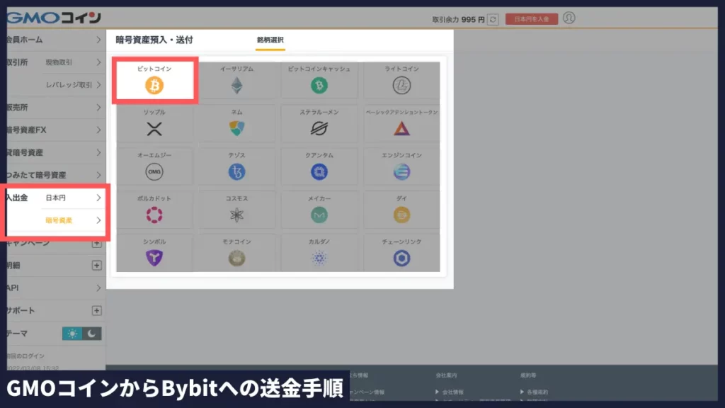Switch to the 銘柄選択 tab
The image size is (725, 408).
click(270, 40)
